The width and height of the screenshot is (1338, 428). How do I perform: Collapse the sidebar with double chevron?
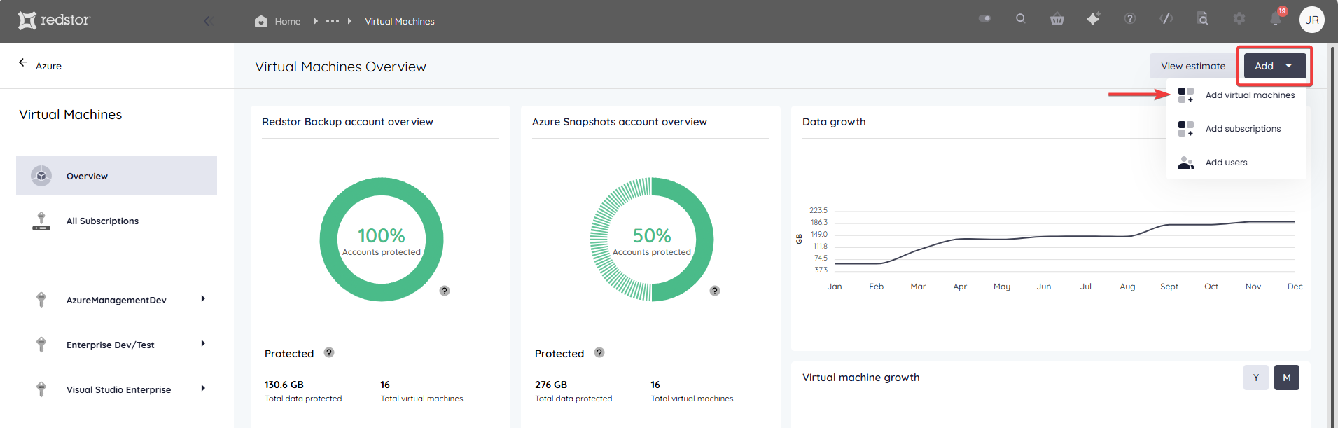pos(208,21)
